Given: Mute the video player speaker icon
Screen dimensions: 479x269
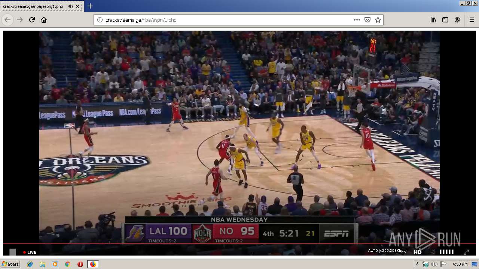Looking at the screenshot, I should [433, 252].
